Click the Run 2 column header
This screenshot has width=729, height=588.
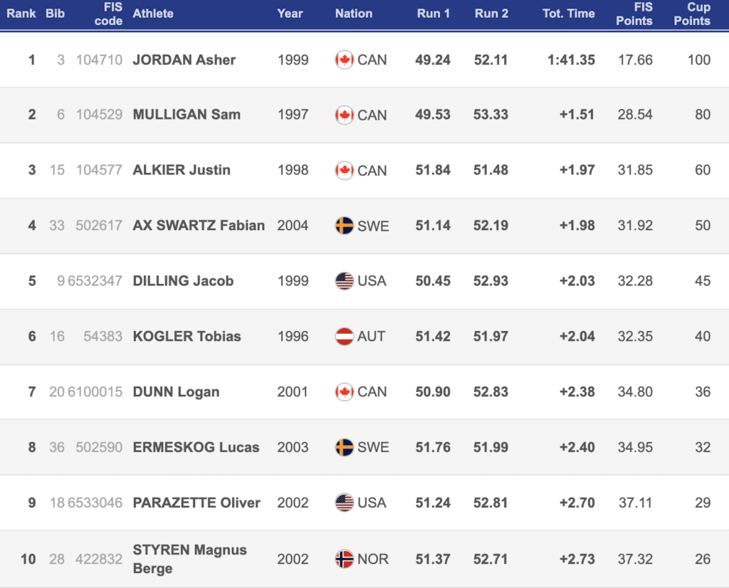(491, 14)
